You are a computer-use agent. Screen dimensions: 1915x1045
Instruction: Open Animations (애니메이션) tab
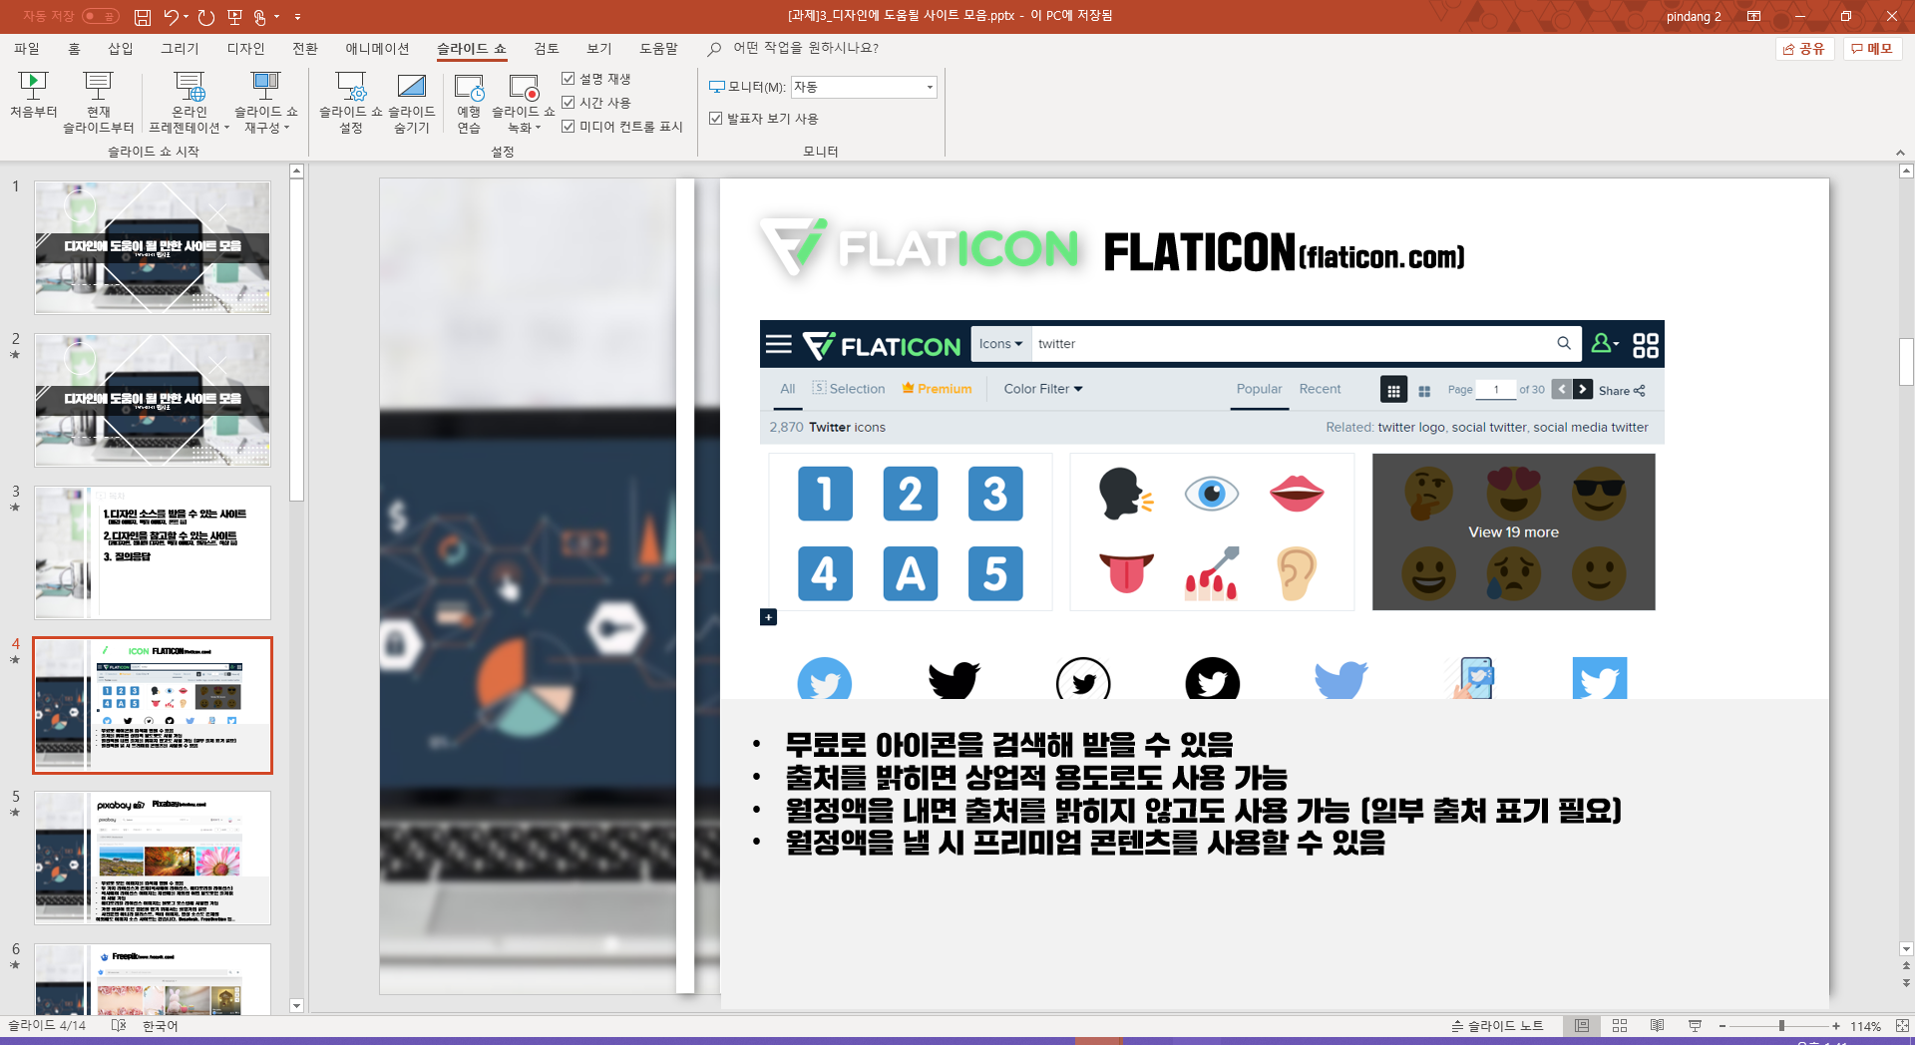point(377,49)
